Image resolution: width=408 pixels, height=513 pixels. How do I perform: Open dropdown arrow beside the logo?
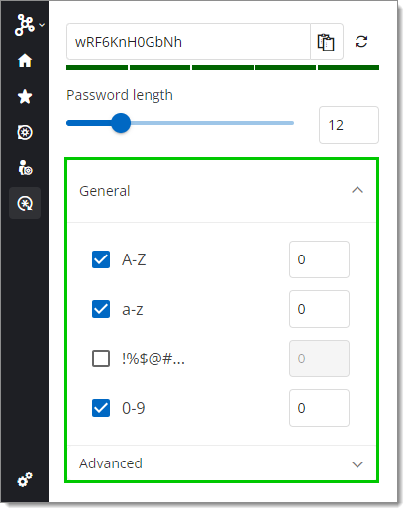click(x=42, y=25)
